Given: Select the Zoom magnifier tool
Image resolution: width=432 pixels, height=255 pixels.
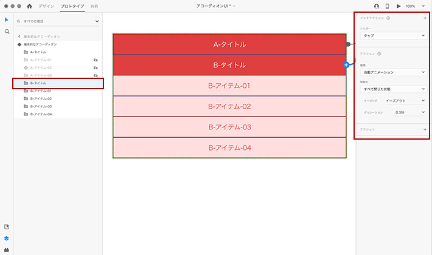Looking at the screenshot, I should (7, 32).
